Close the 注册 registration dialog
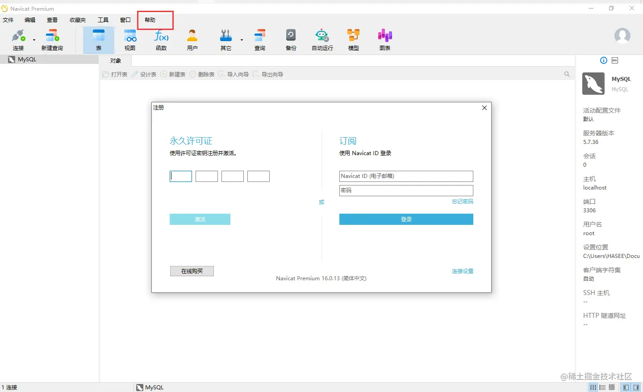The image size is (643, 392). [x=484, y=108]
